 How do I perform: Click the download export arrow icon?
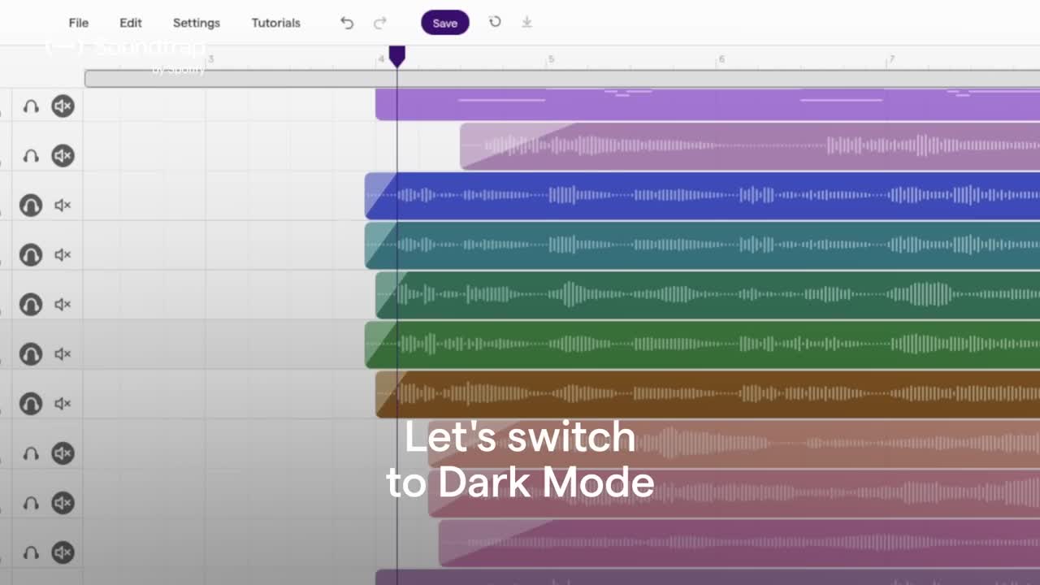pyautogui.click(x=526, y=22)
